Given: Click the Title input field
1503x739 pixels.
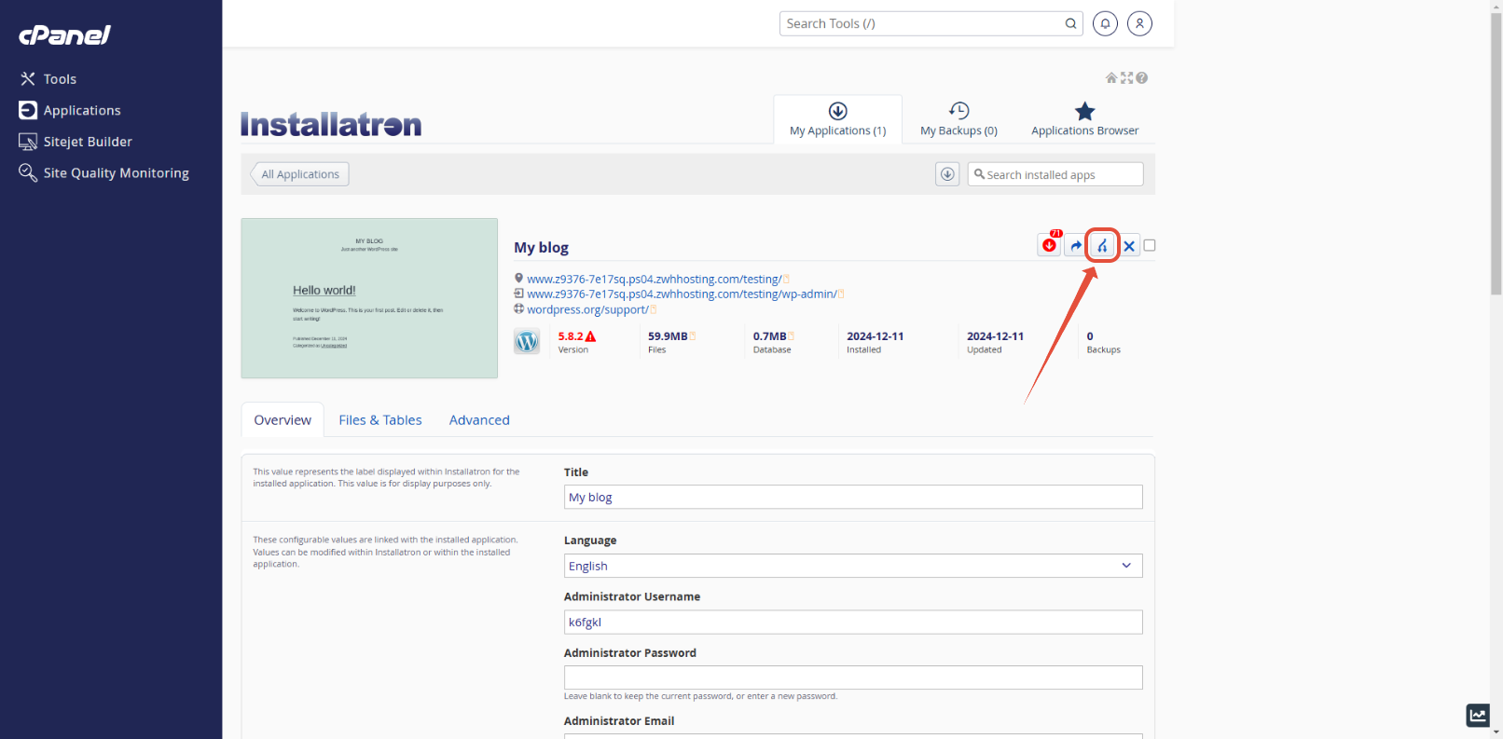Looking at the screenshot, I should point(853,497).
